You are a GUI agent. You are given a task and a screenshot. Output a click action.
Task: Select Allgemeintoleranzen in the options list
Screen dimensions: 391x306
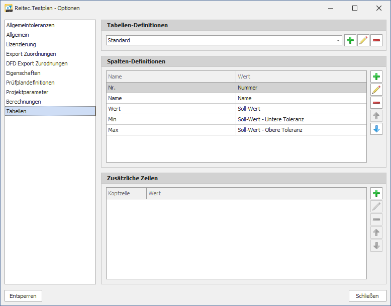(x=30, y=25)
